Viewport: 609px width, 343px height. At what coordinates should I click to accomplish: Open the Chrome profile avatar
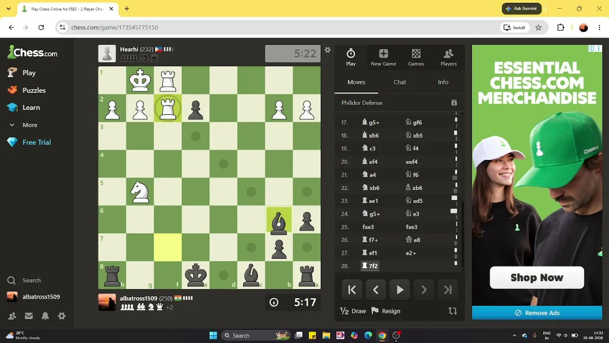pos(583,28)
